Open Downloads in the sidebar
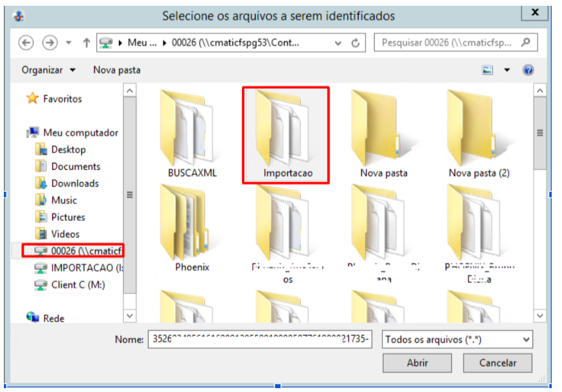The height and width of the screenshot is (392, 562). (67, 183)
